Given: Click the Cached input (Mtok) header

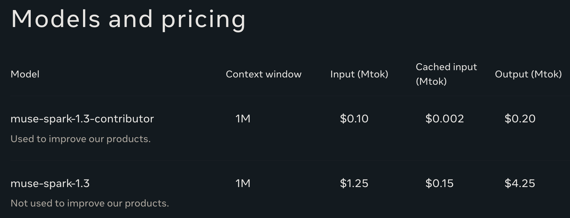Looking at the screenshot, I should (446, 74).
